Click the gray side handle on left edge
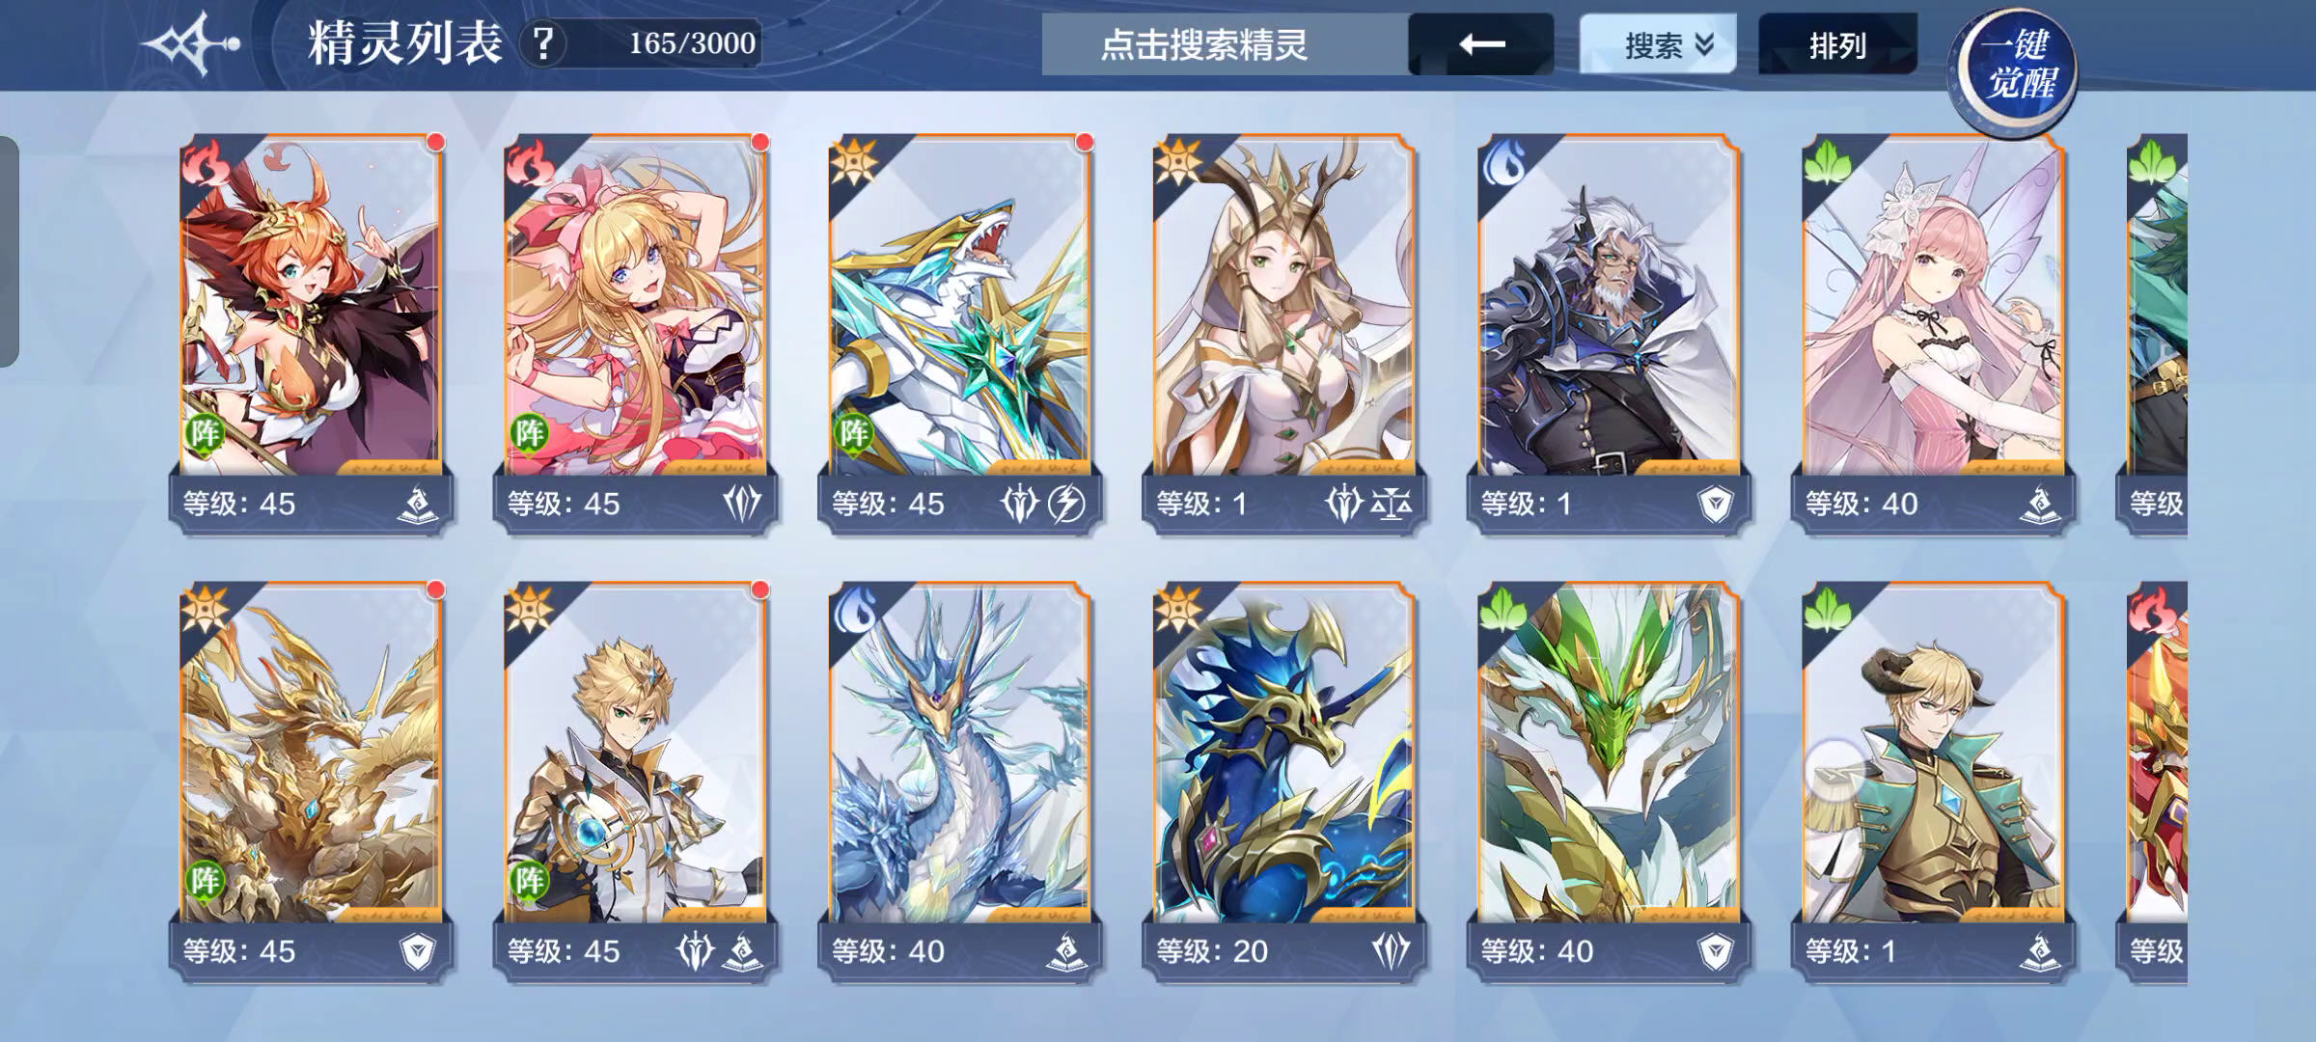 (9, 251)
